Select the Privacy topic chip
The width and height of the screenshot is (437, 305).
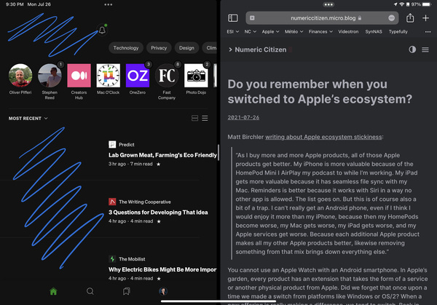click(x=159, y=48)
